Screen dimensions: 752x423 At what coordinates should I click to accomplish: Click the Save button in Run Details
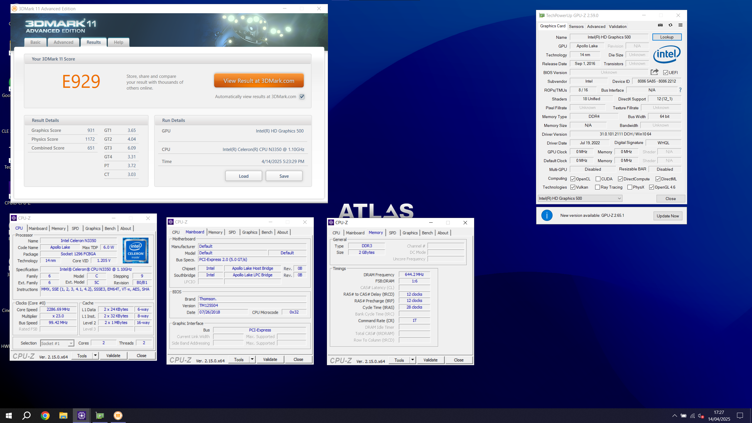pos(284,176)
